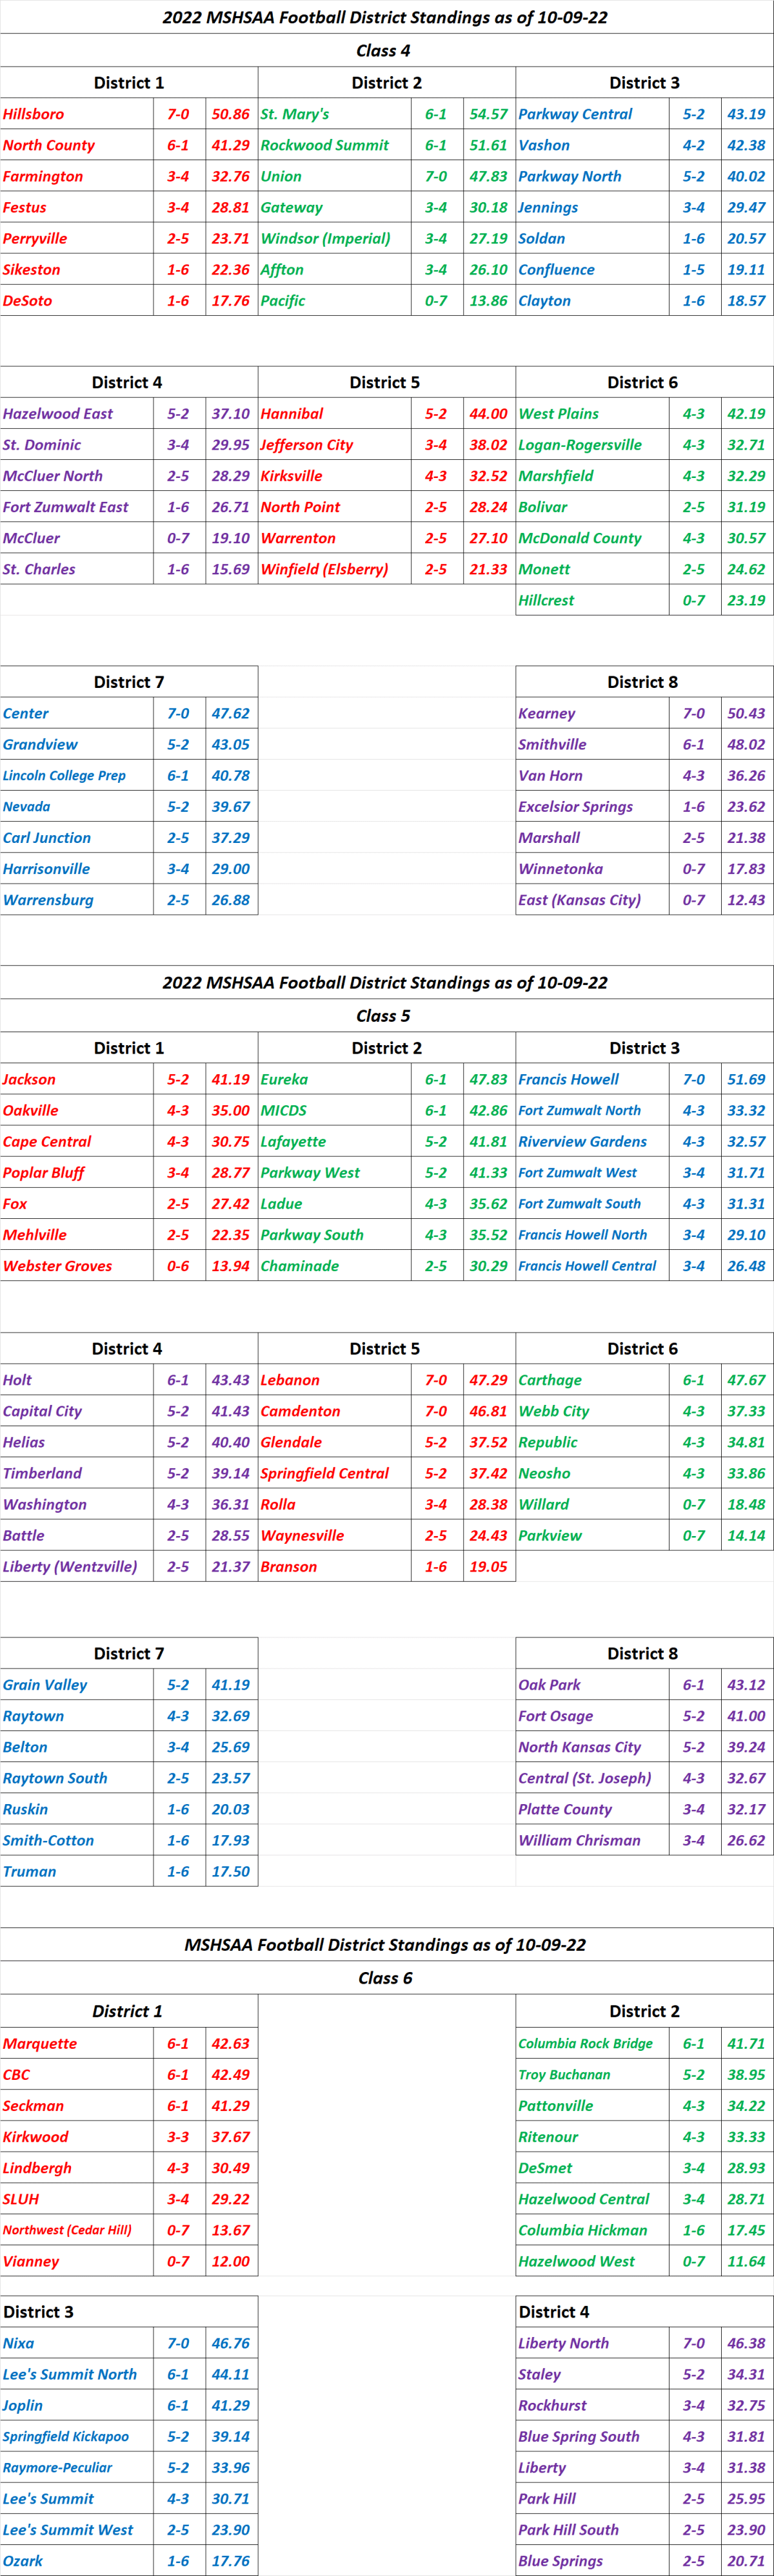Click the Vashon team cell
The width and height of the screenshot is (774, 2576).
coord(592,145)
